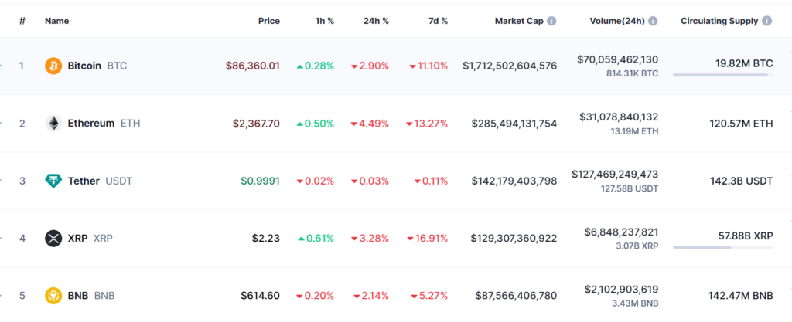Click the Ethereum diamond logo icon
The image size is (792, 322).
(x=53, y=124)
